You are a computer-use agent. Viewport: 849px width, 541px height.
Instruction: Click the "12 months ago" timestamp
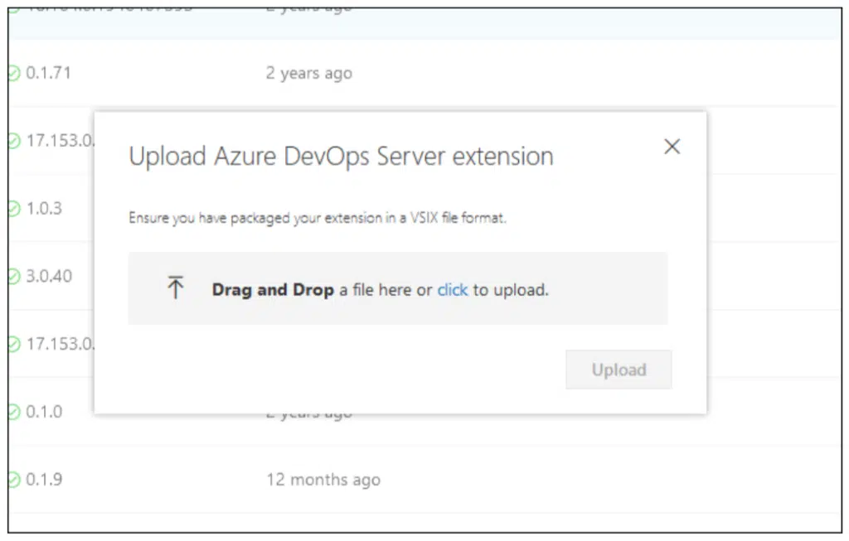(323, 479)
